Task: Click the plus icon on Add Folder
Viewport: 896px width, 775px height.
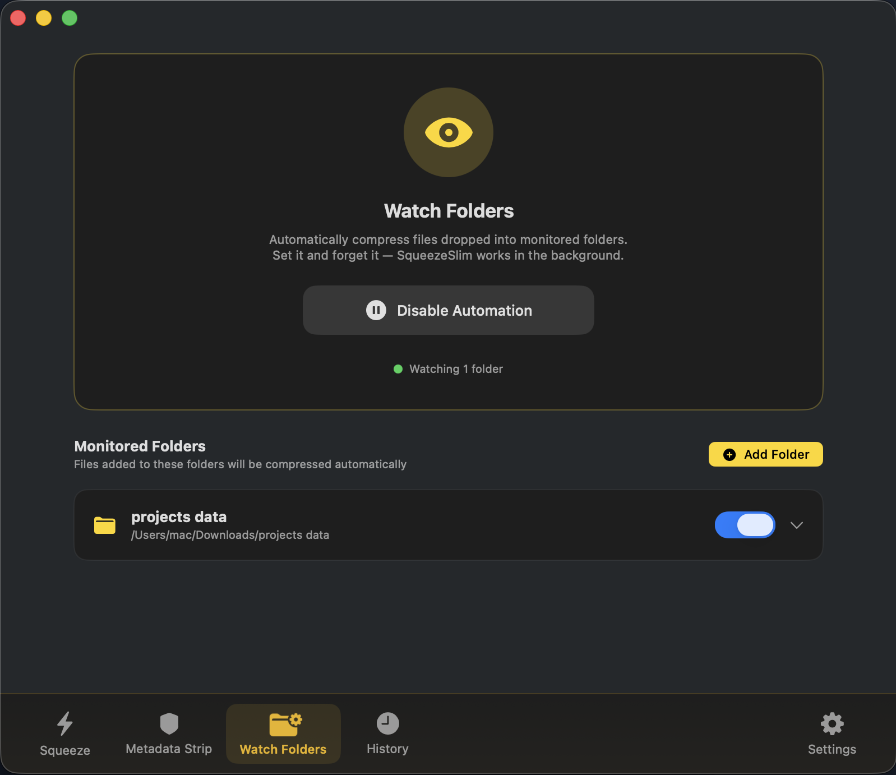Action: point(729,455)
